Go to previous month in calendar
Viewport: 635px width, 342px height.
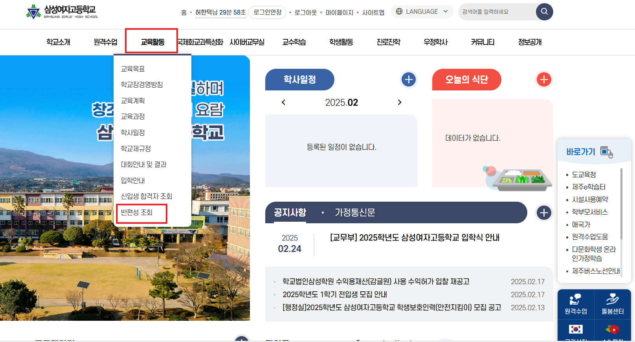(x=283, y=103)
